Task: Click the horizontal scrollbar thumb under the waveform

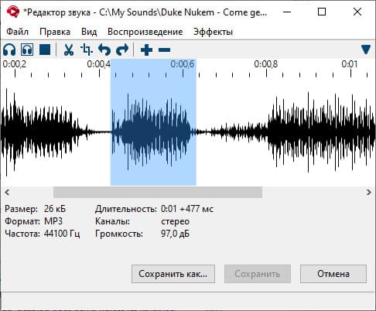Action: point(158,192)
